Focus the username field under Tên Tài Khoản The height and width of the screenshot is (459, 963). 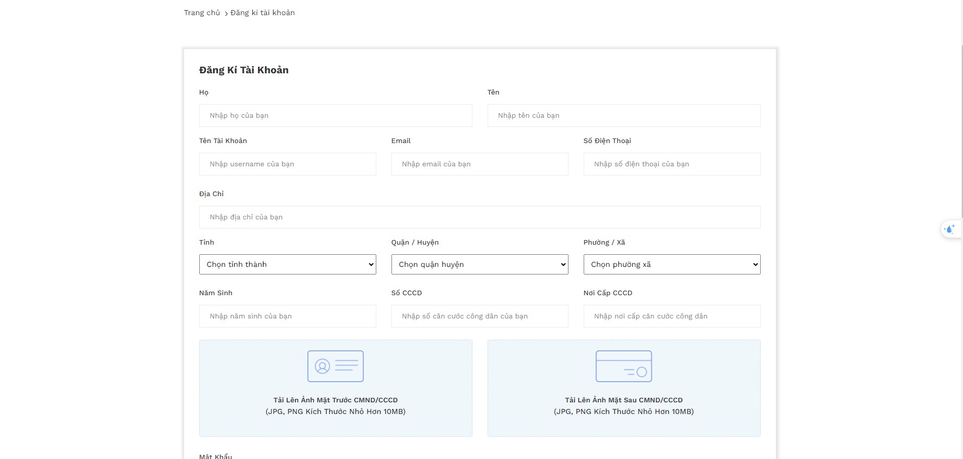(x=287, y=164)
